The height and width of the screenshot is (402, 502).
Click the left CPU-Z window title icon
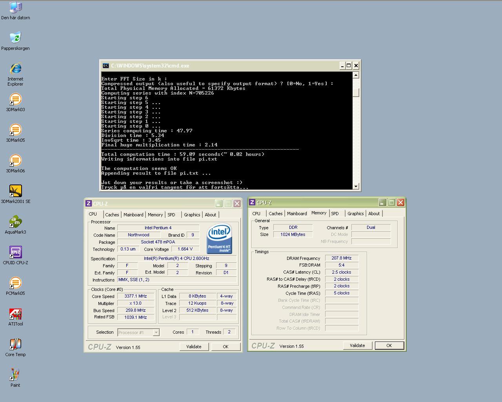89,203
